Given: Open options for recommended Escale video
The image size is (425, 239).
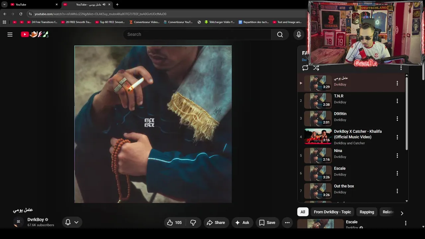Looking at the screenshot, I should coord(405,223).
